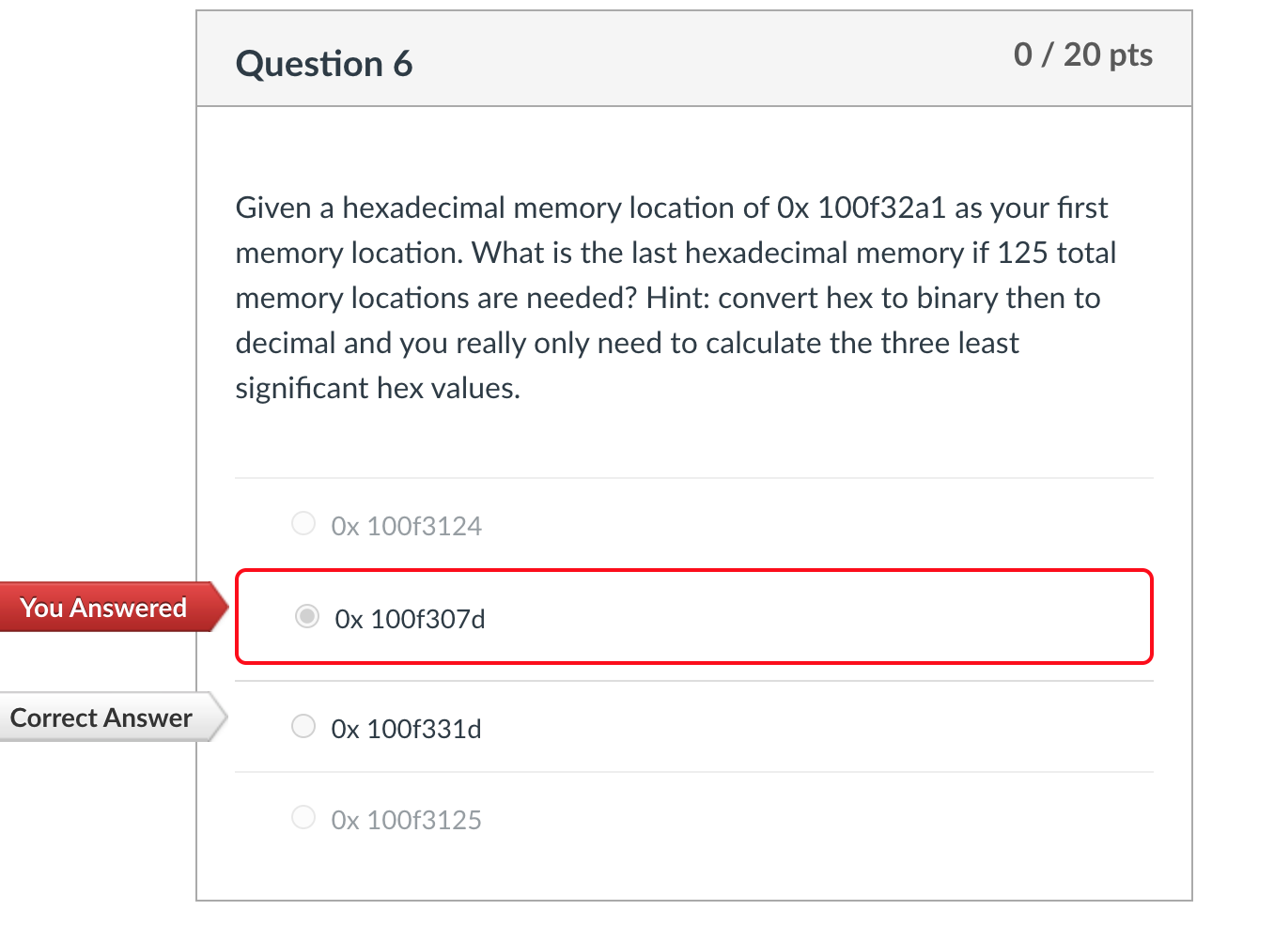Click the '0 / 20 pts' score text

(x=1082, y=54)
